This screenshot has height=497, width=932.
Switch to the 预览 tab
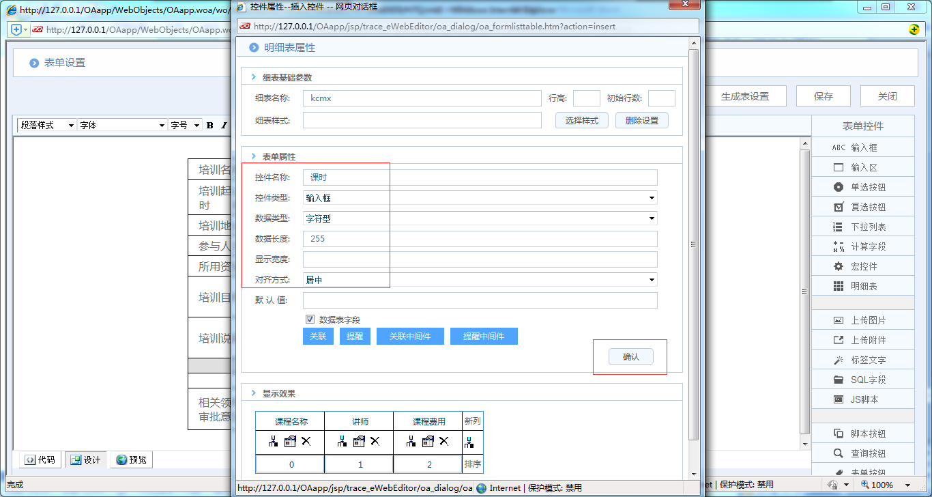(x=131, y=459)
